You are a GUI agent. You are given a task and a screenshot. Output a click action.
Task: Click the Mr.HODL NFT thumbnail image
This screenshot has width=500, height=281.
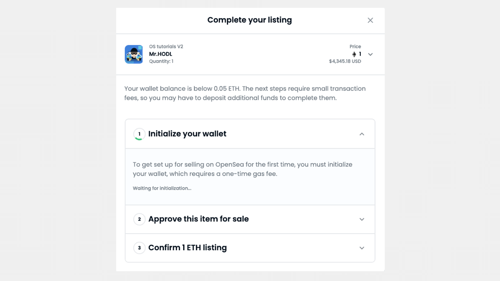coord(134,54)
